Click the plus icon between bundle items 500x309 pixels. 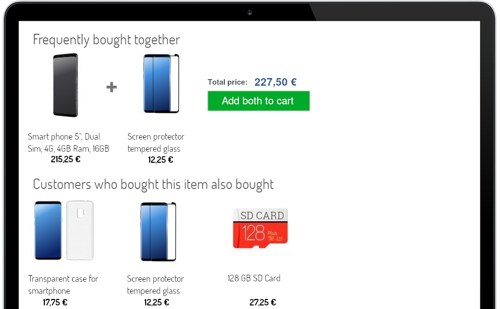111,87
